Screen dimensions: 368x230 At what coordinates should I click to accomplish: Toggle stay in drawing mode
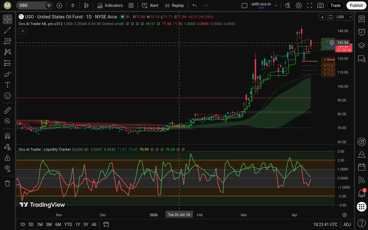pyautogui.click(x=8, y=147)
